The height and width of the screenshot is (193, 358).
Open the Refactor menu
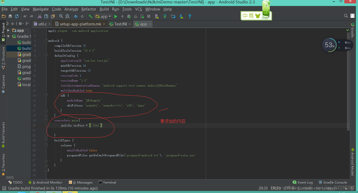pos(89,9)
